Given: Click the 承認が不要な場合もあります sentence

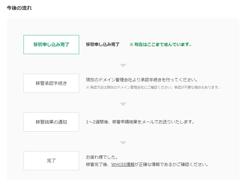Looking at the screenshot, I should [x=197, y=87].
